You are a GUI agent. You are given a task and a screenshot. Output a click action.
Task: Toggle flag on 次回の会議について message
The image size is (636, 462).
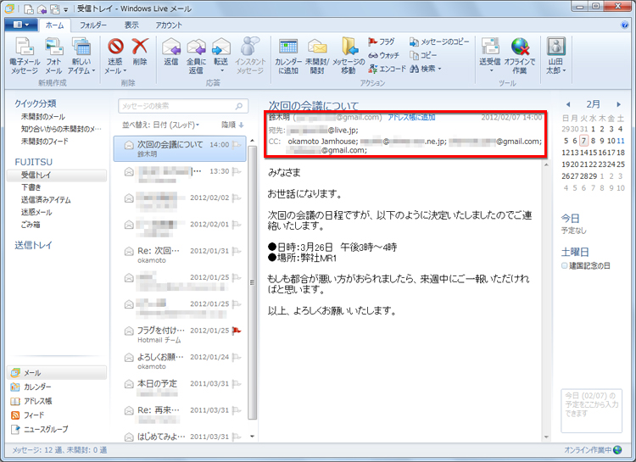point(237,145)
